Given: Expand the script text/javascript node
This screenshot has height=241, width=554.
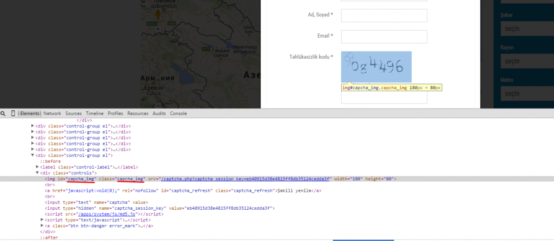Looking at the screenshot, I should coord(42,220).
